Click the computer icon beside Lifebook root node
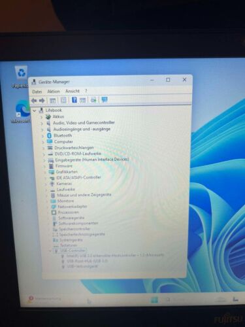This screenshot has height=327, width=245. point(41,111)
